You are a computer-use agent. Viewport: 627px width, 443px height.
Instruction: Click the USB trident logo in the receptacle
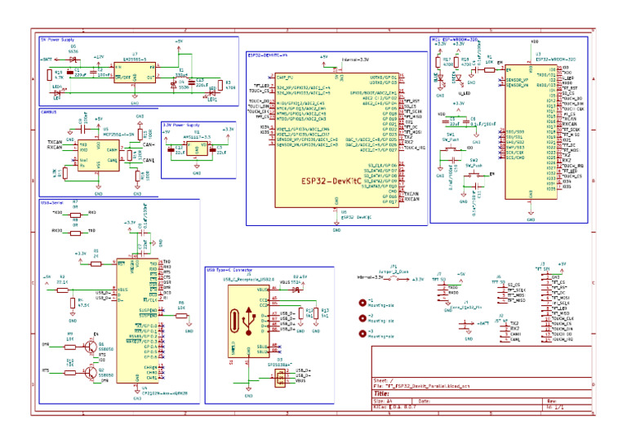pyautogui.click(x=249, y=321)
